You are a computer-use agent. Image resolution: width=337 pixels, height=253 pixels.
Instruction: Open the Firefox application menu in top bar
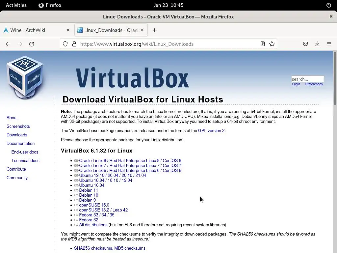(50, 5)
